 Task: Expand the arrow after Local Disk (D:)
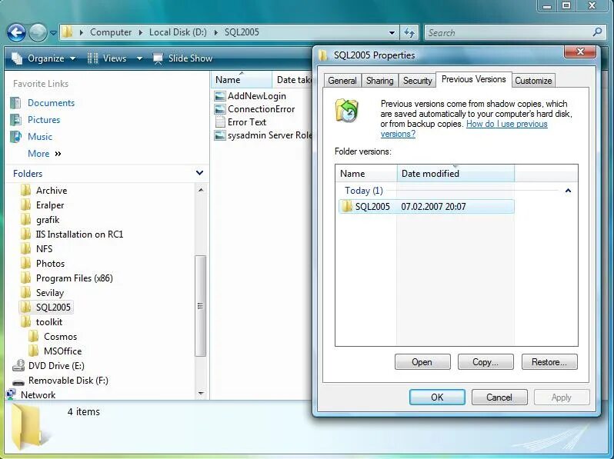coord(215,32)
